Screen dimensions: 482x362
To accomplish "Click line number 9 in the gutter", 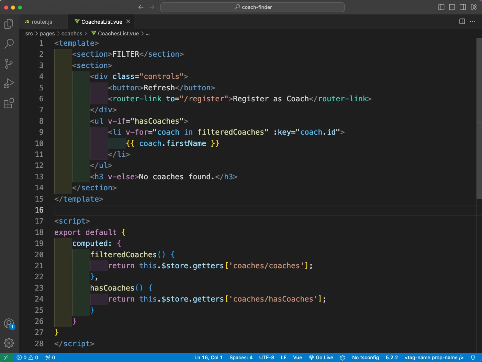I will 41,132.
